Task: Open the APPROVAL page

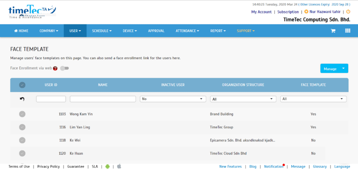Action: 156,31
